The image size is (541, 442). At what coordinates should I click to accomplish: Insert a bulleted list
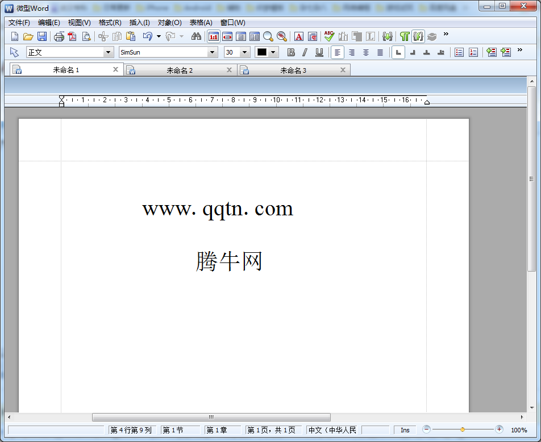459,52
